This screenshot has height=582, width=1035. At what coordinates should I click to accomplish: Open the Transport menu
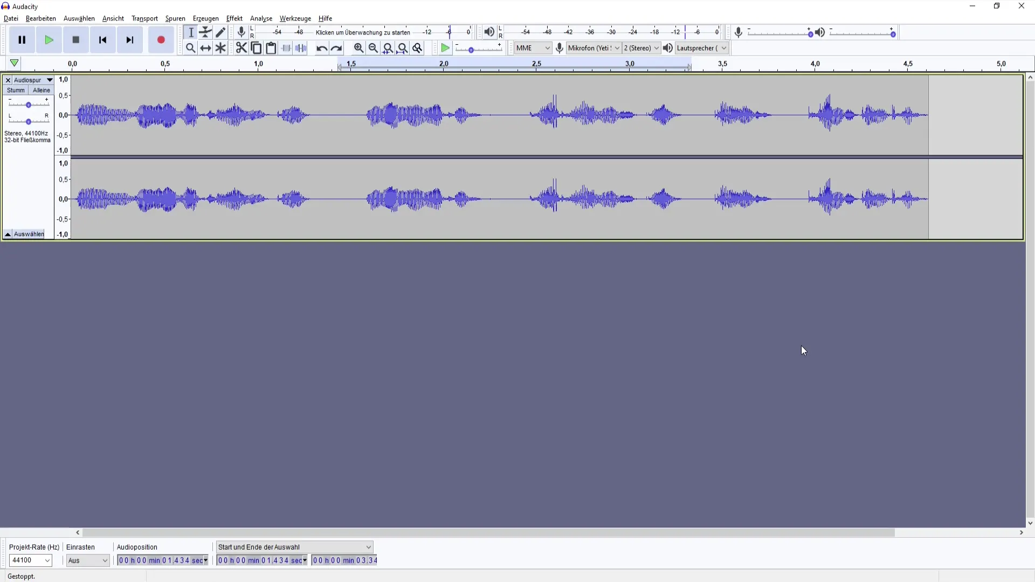click(x=144, y=18)
